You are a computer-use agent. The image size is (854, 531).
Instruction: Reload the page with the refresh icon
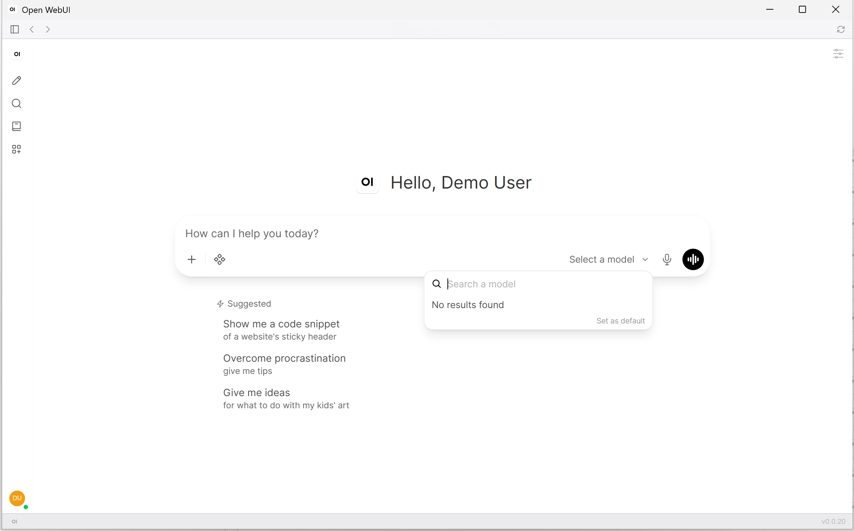coord(841,29)
